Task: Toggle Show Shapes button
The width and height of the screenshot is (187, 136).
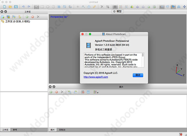Action: coord(167,7)
